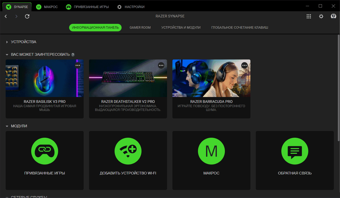
Task: Open options menu on DeathStalker V2 Pro card
Action: coord(161,65)
